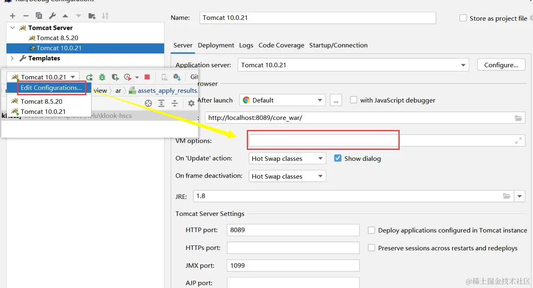This screenshot has width=533, height=288.
Task: Remove the selected configuration with minus icon
Action: point(26,16)
